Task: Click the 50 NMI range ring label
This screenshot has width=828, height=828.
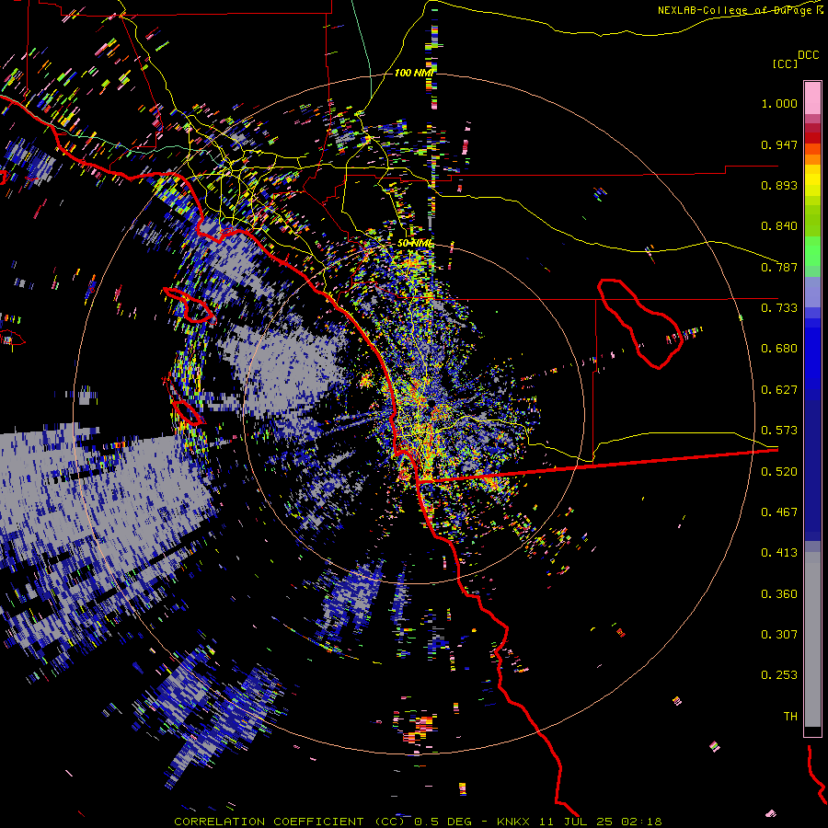Action: tap(415, 244)
